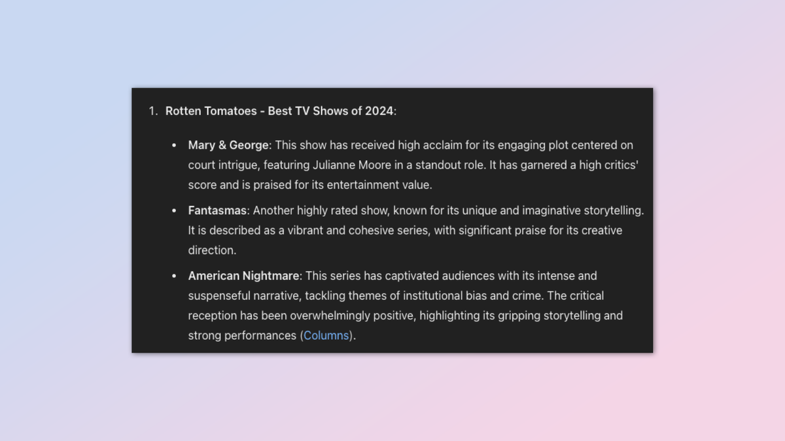Image resolution: width=785 pixels, height=441 pixels.
Task: Click the list number 1 marker
Action: coord(152,111)
